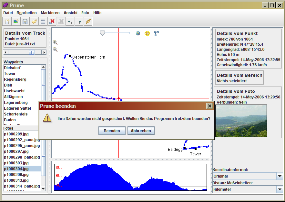Click the delete point red X icon
The width and height of the screenshot is (285, 202).
pos(52,22)
